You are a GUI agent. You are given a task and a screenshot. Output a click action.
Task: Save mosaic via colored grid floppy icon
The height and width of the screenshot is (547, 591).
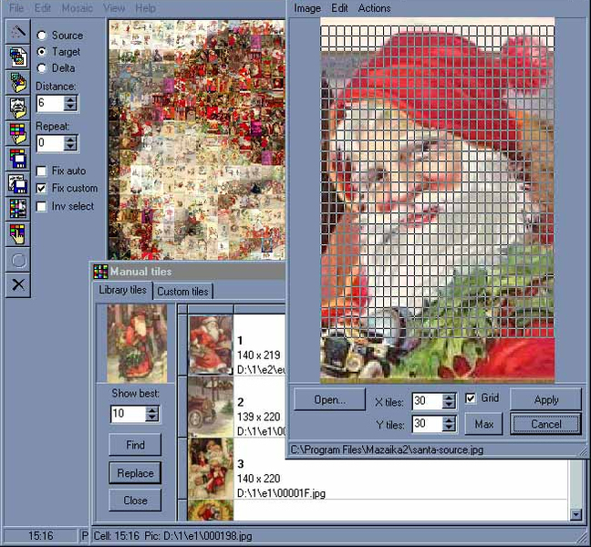point(17,159)
